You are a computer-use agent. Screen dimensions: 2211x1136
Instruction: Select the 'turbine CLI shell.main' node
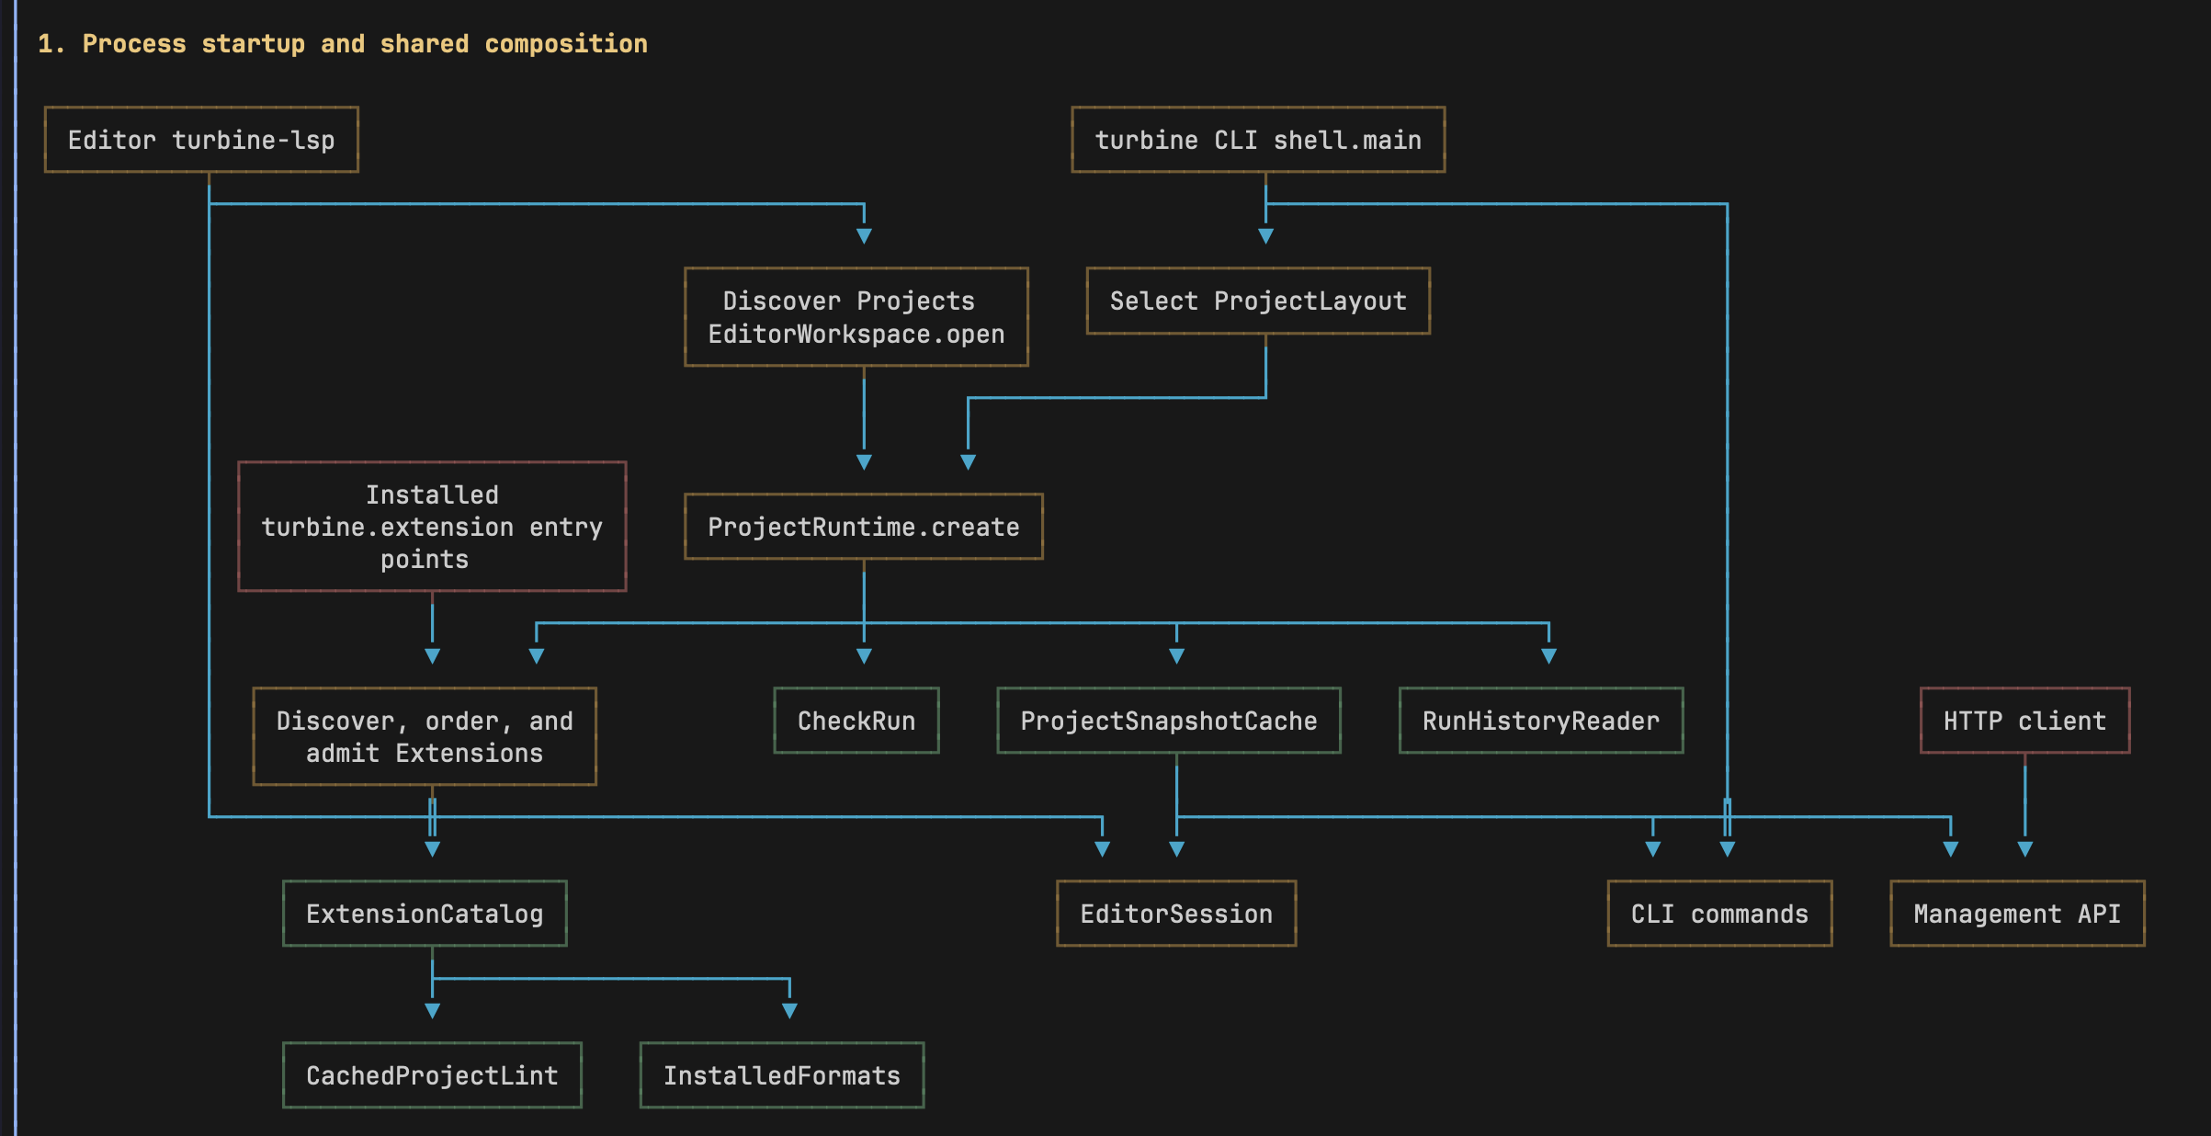pyautogui.click(x=1258, y=140)
